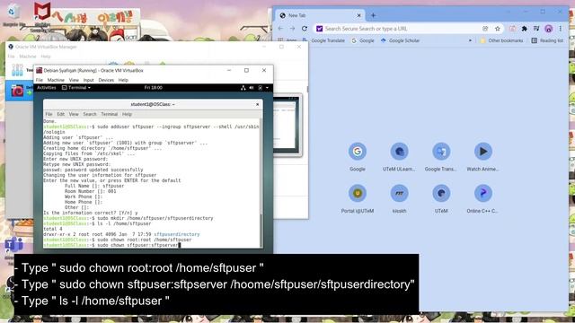Open the Input menu of the Debian VM window
This screenshot has height=323, width=575.
click(x=88, y=80)
